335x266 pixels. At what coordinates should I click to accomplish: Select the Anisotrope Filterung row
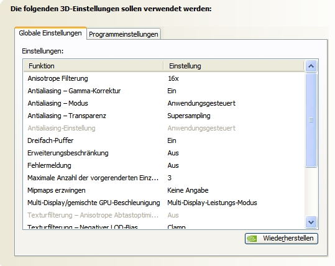pos(164,78)
